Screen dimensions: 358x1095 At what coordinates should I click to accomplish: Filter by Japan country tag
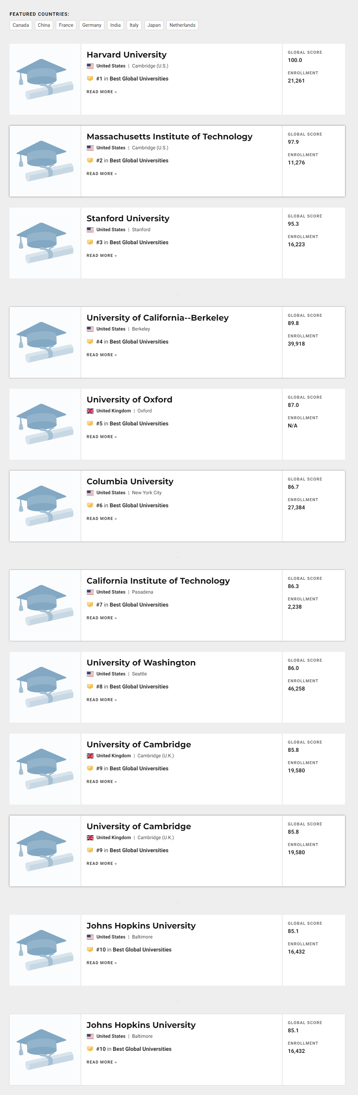point(154,25)
